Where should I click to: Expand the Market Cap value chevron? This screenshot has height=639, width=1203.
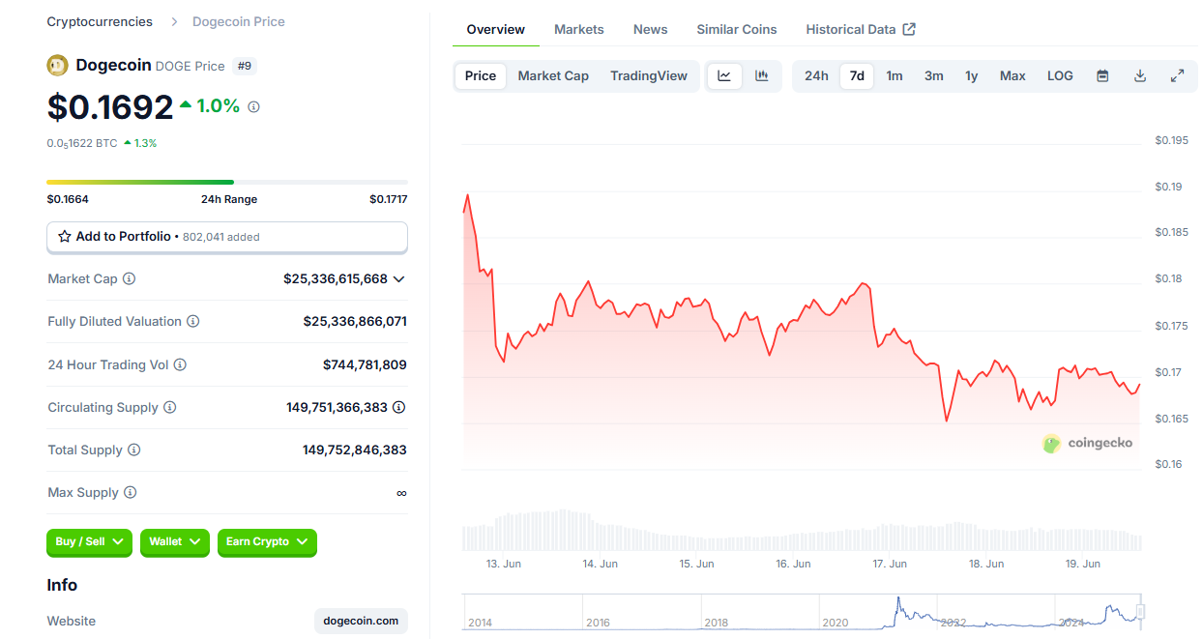coord(399,278)
